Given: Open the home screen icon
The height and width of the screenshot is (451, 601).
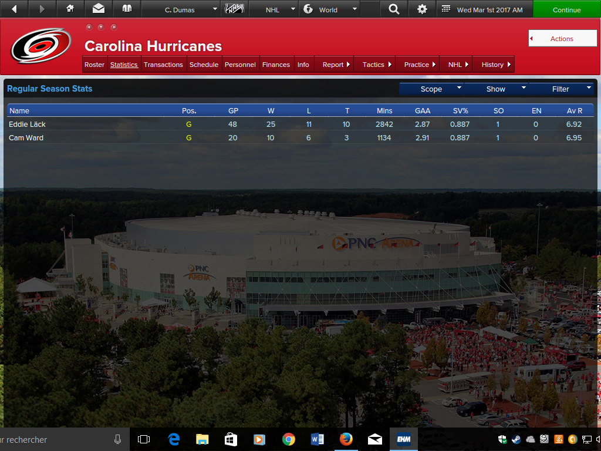Looking at the screenshot, I should click(70, 8).
